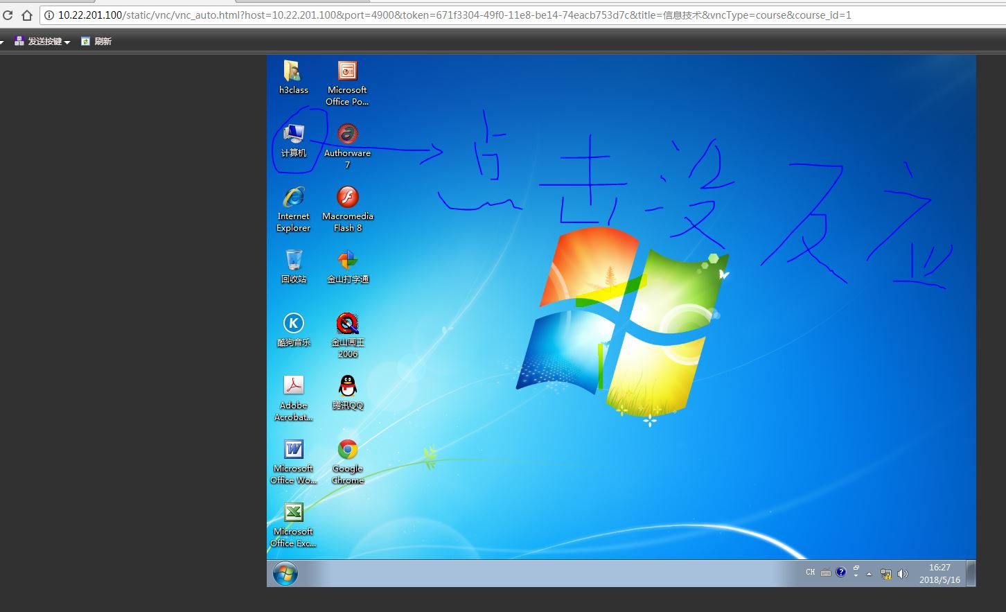Click the on-screen keyboard icon in taskbar

[826, 573]
